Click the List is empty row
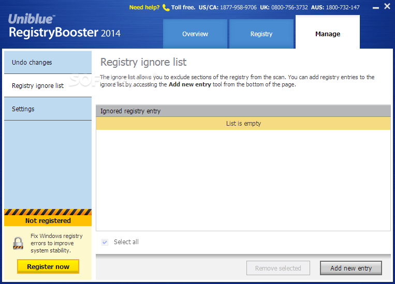This screenshot has height=284, width=395. coord(243,123)
